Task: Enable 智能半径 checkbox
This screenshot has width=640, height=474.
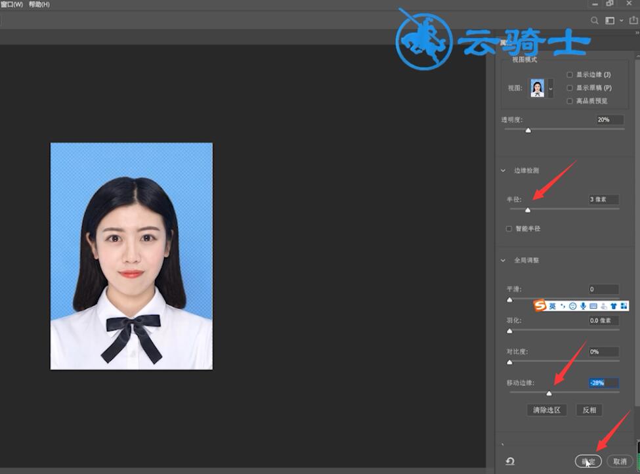Action: (509, 228)
